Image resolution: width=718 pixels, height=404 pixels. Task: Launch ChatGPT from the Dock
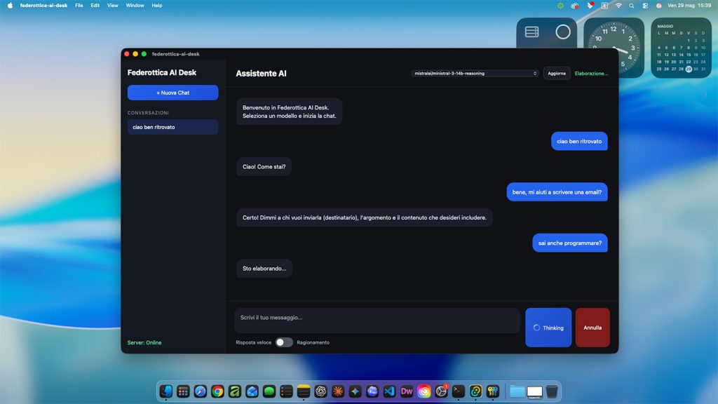tap(320, 391)
